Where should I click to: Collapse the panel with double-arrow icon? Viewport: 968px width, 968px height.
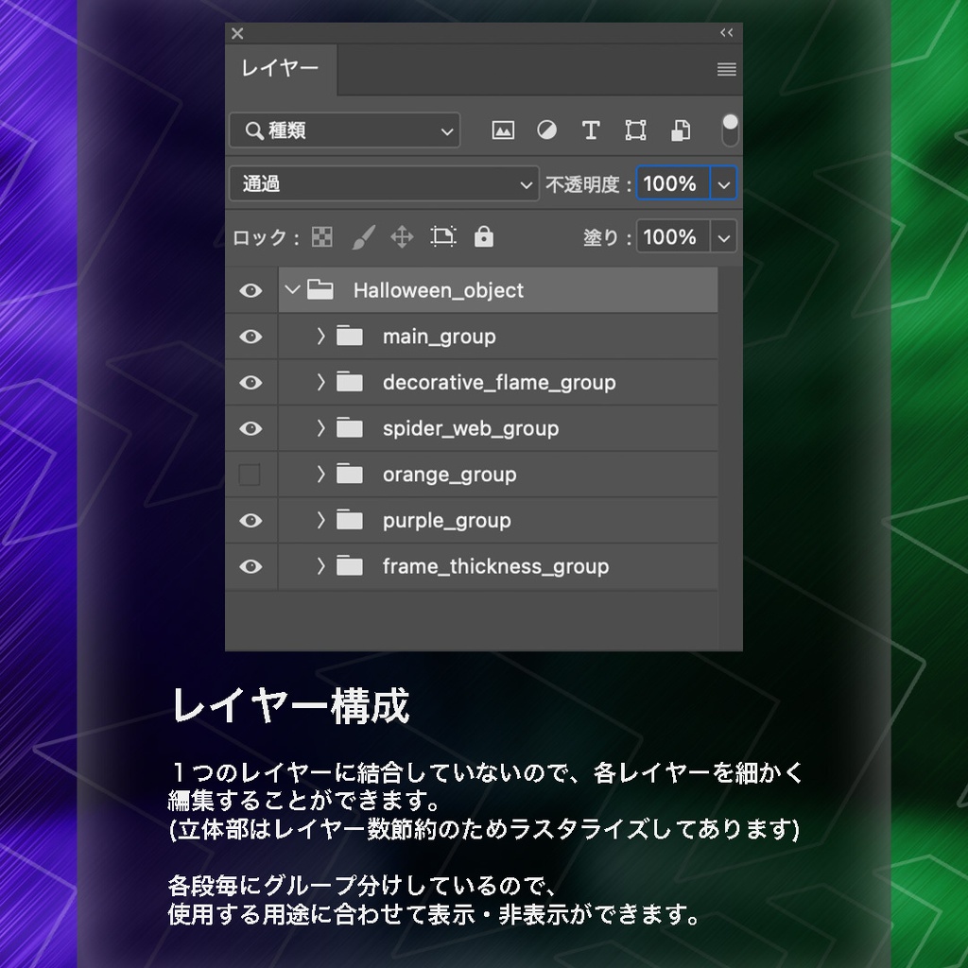pyautogui.click(x=726, y=33)
